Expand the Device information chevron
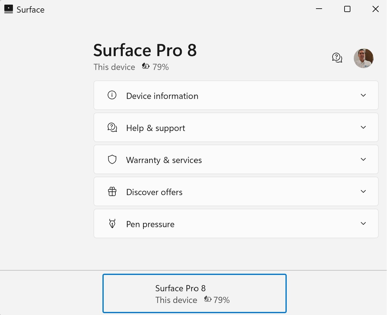Screen dimensions: 387x315 coord(363,95)
